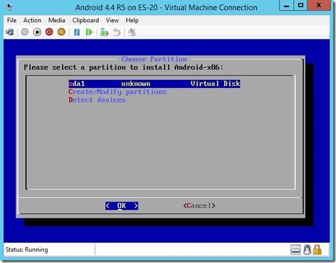
Task: Select the sda1 Virtual Disk partition
Action: [154, 84]
